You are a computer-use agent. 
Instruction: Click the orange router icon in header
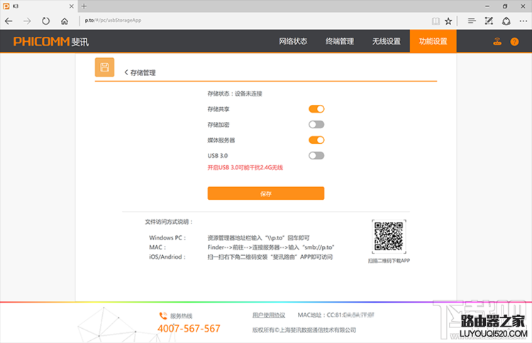click(497, 41)
